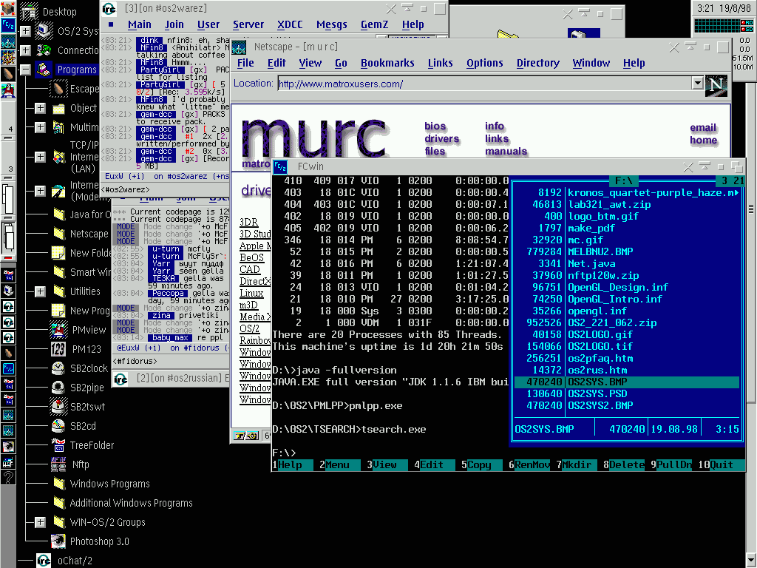Image resolution: width=757 pixels, height=568 pixels.
Task: Click the oChat/2 IRC icon in the tree
Action: tap(44, 561)
